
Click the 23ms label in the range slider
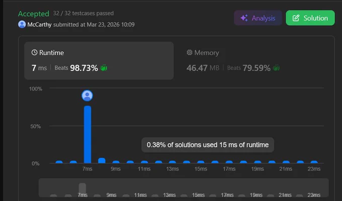314,195
